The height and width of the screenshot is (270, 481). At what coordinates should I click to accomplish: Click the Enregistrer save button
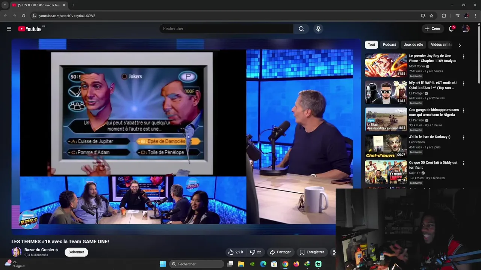pos(312,252)
